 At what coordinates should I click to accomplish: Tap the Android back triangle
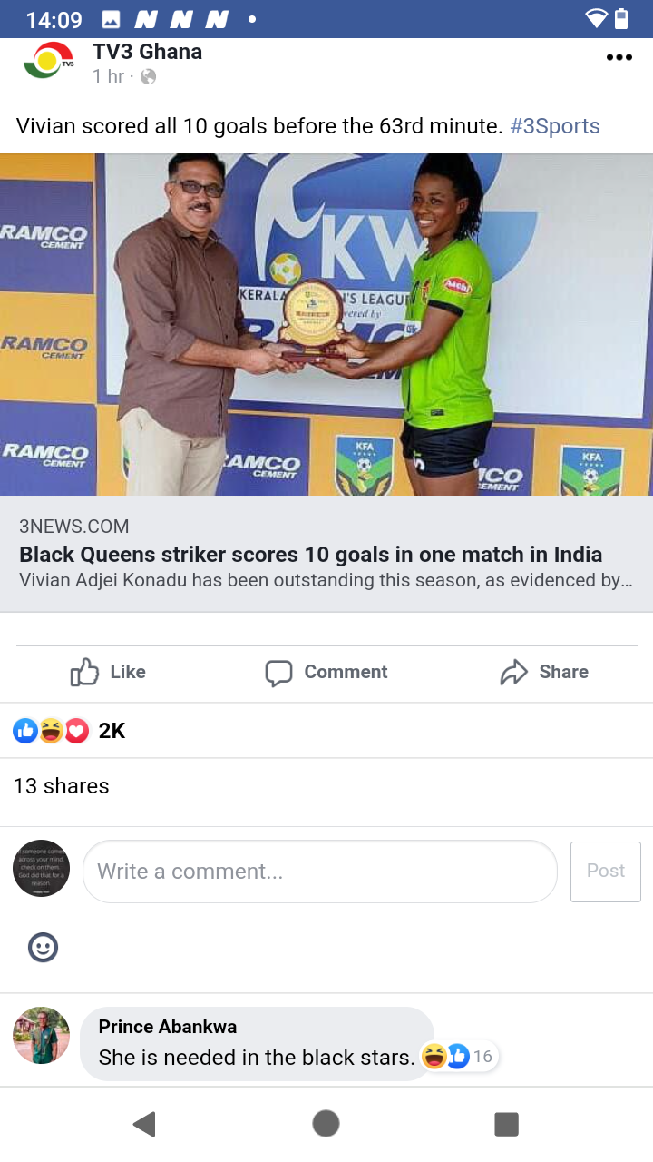pyautogui.click(x=144, y=1124)
